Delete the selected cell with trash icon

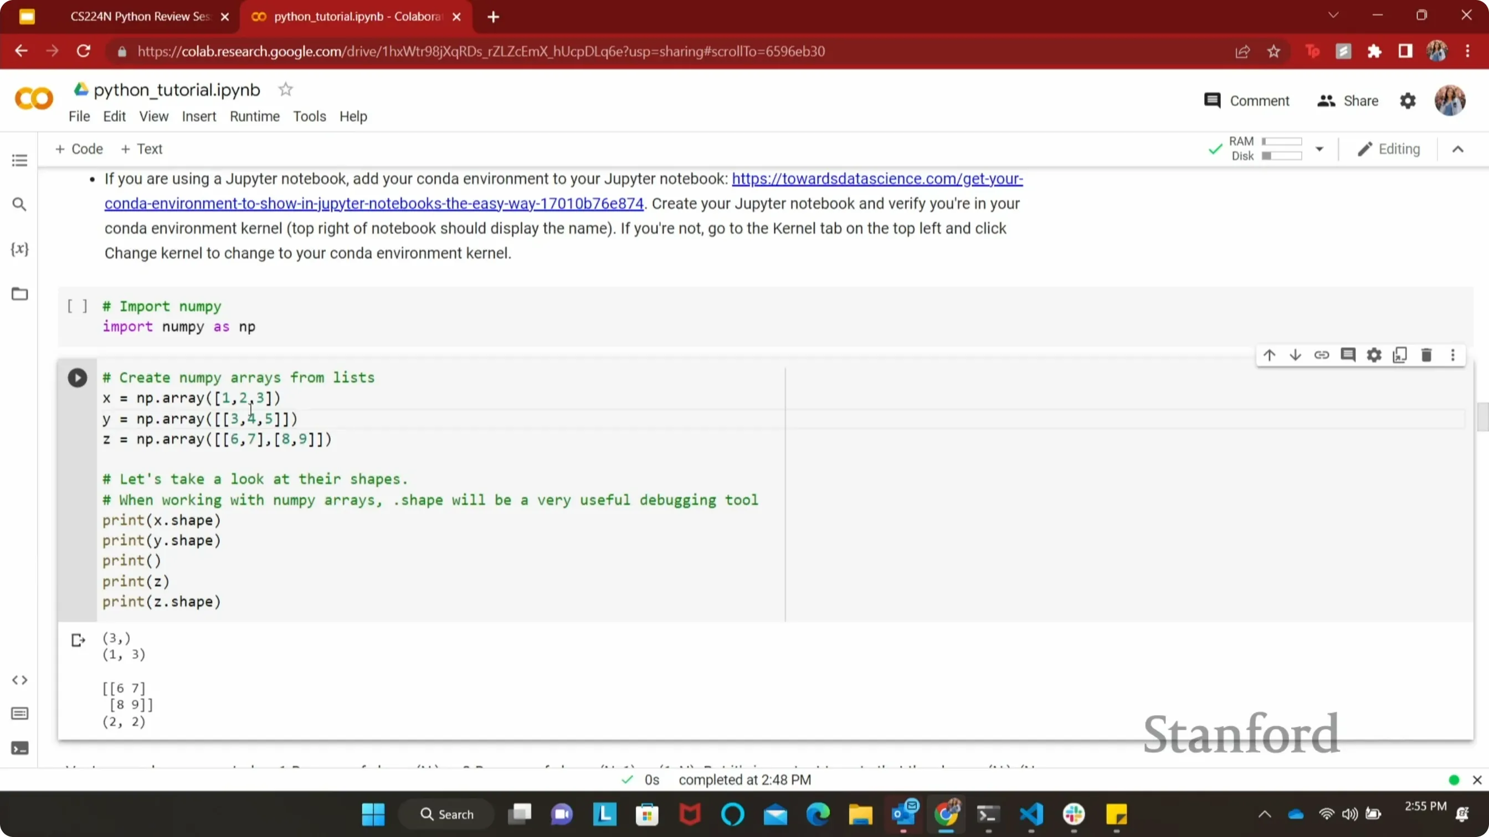1426,355
